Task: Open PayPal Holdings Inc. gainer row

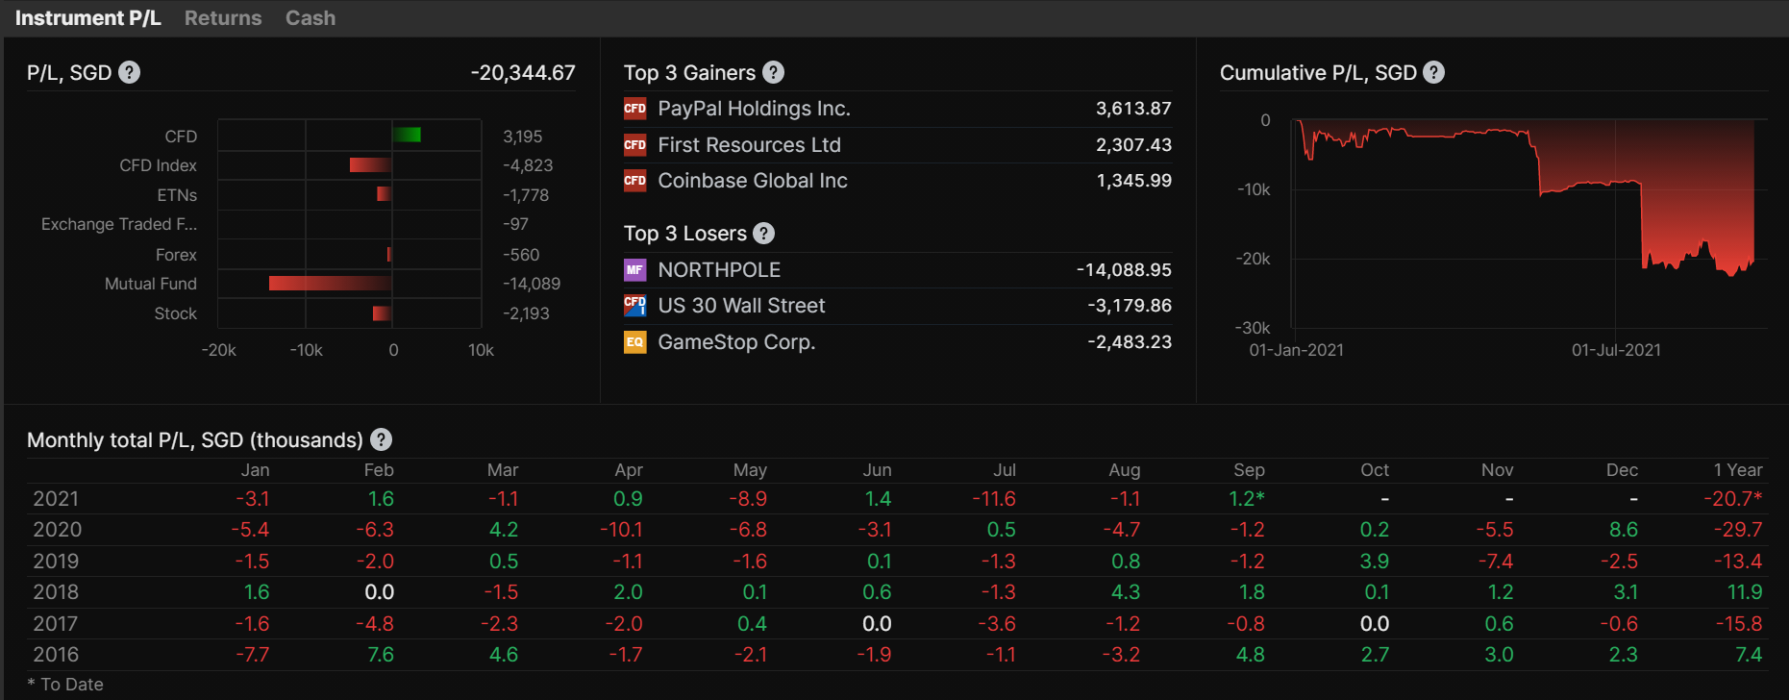Action: [898, 109]
